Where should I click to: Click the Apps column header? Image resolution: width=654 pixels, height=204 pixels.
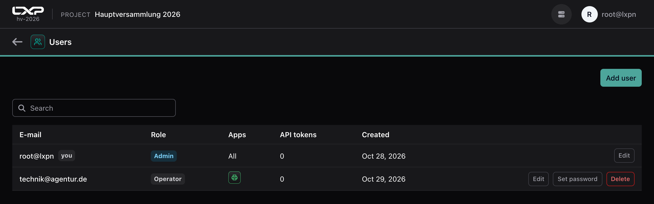point(237,135)
